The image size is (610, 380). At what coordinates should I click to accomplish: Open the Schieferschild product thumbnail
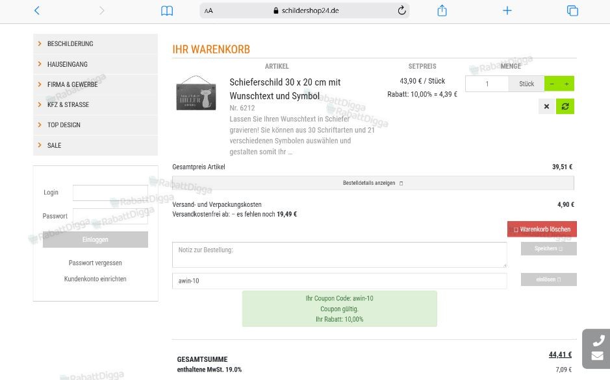[x=196, y=93]
